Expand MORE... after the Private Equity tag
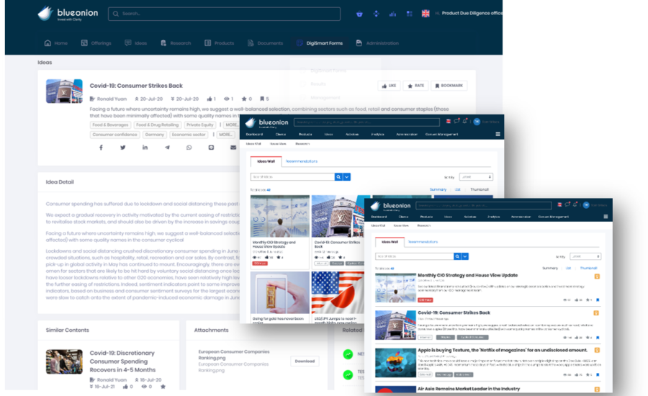Image resolution: width=648 pixels, height=396 pixels. [x=231, y=125]
